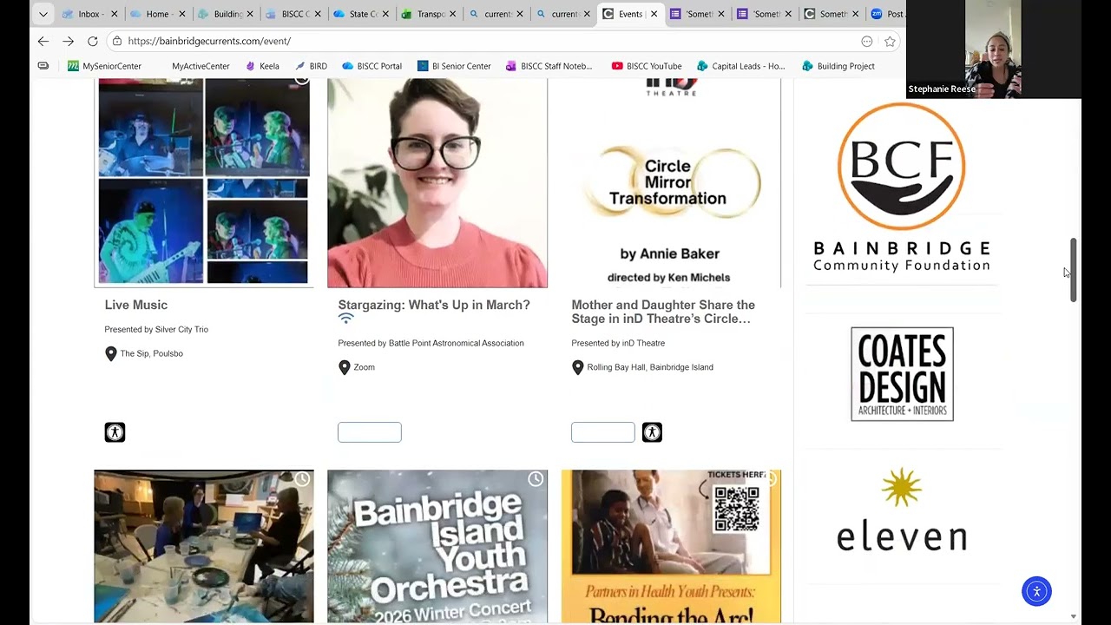Click the blank button on Mother and Daughter card

603,432
